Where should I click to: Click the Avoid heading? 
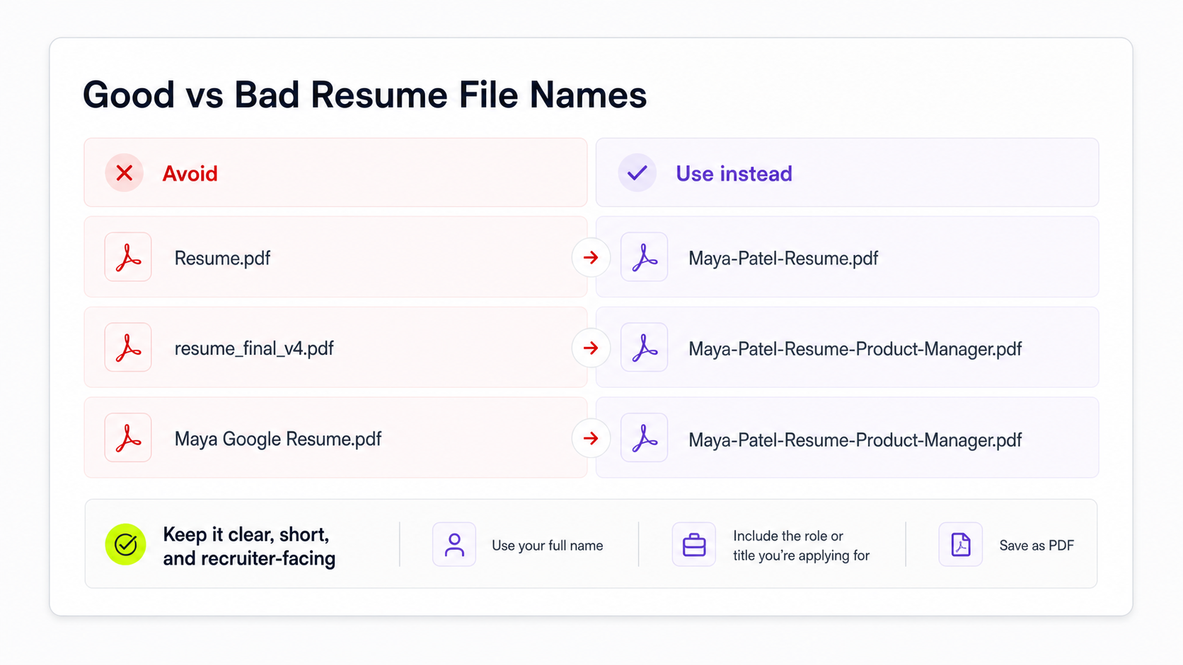tap(190, 174)
